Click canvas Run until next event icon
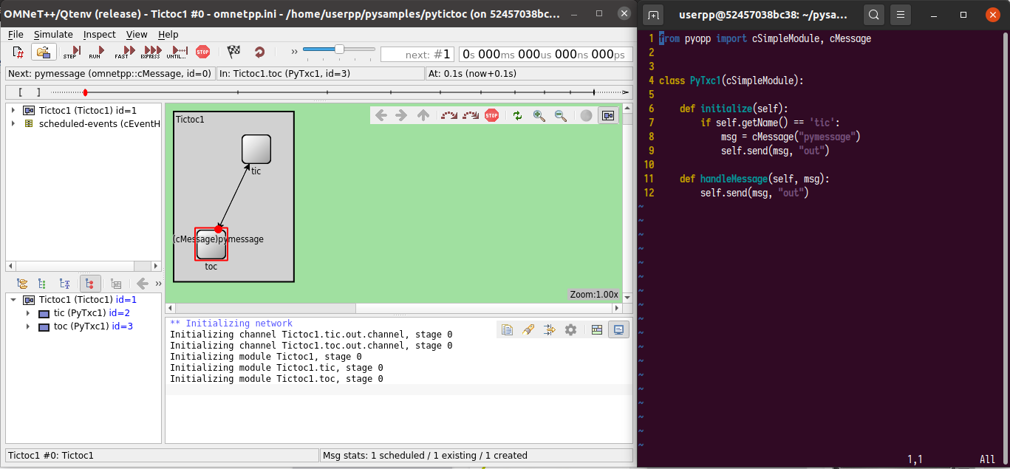The height and width of the screenshot is (469, 1010). pyautogui.click(x=448, y=115)
